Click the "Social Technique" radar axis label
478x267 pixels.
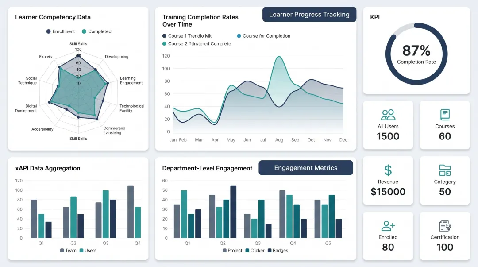pos(27,81)
